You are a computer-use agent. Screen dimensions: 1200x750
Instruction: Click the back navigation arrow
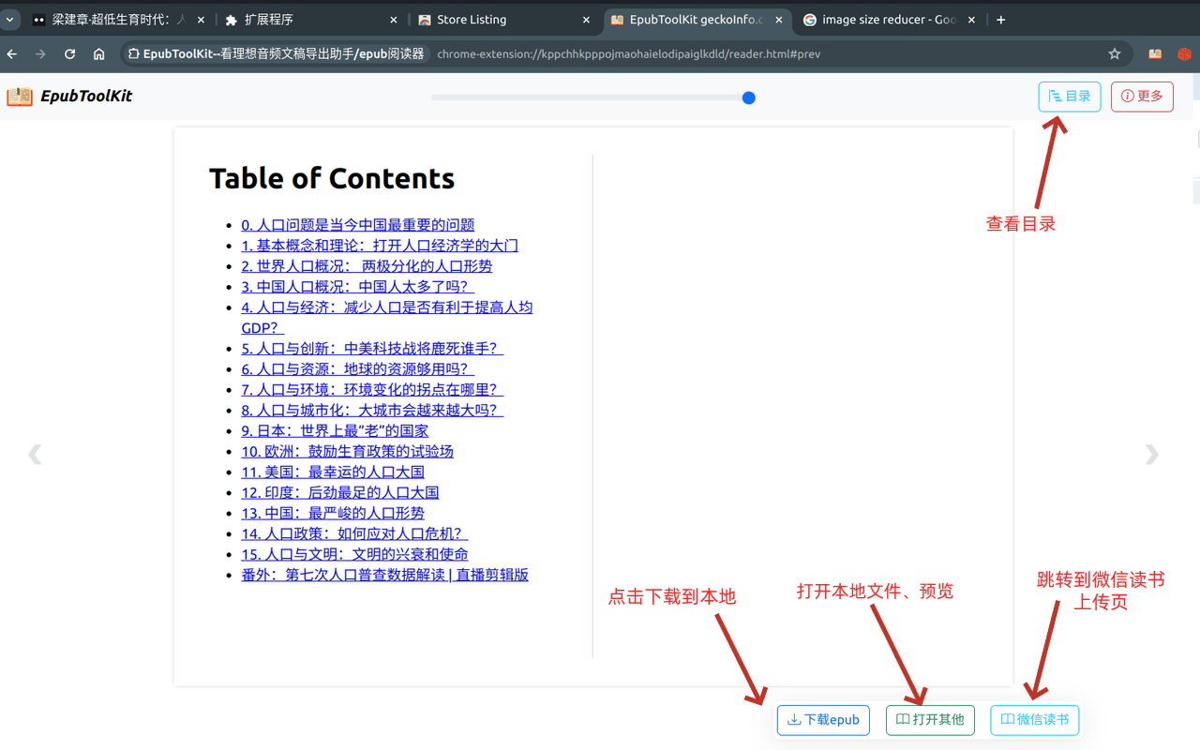(11, 53)
